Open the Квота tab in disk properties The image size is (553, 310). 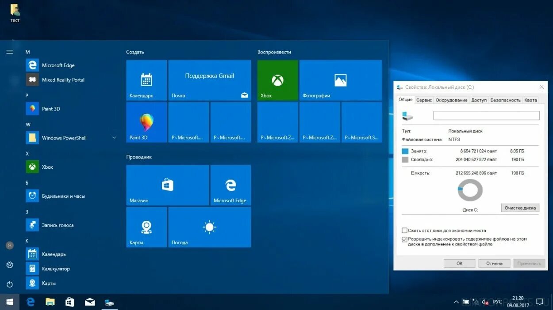tap(530, 100)
